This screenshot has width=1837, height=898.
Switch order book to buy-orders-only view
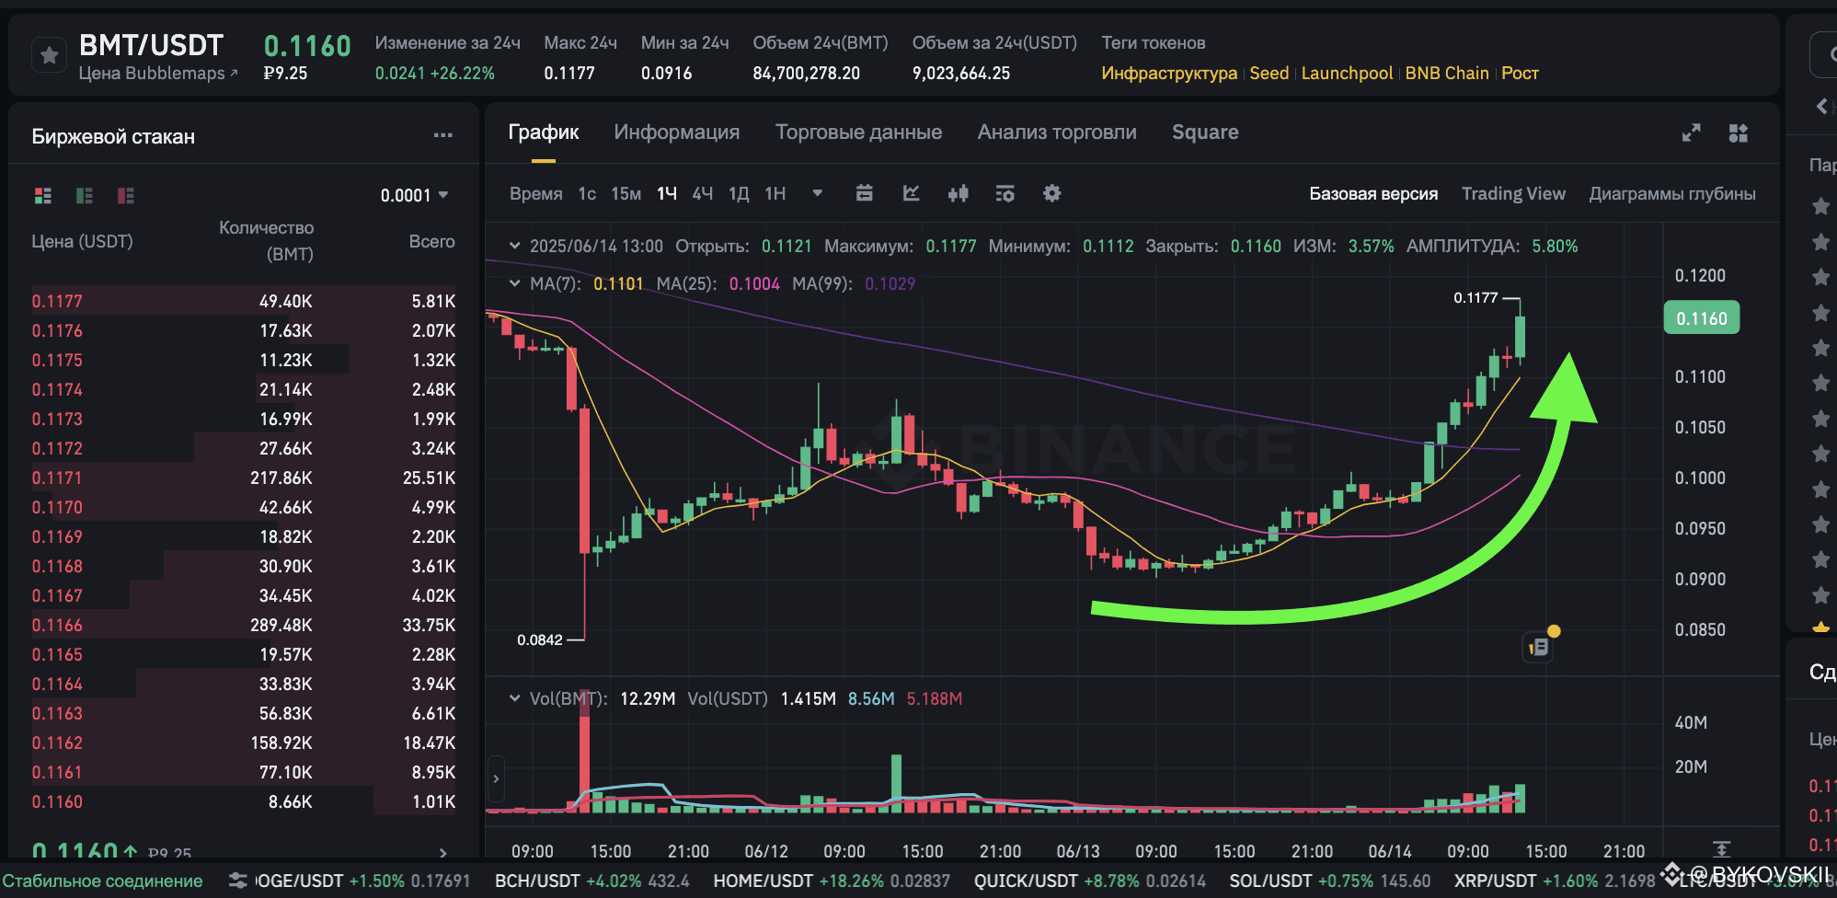pyautogui.click(x=84, y=195)
